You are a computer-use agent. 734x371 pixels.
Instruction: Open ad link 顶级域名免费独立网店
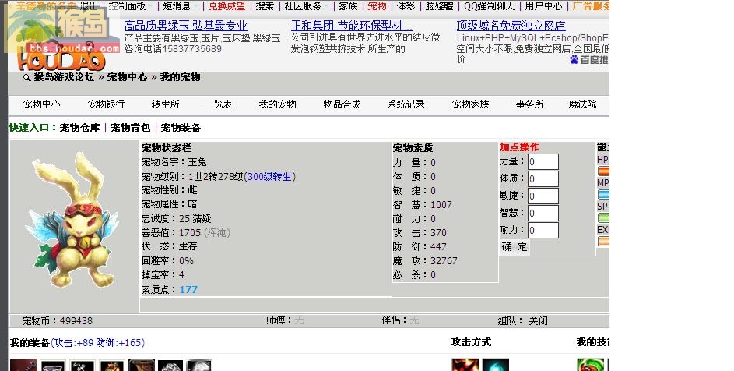click(511, 26)
